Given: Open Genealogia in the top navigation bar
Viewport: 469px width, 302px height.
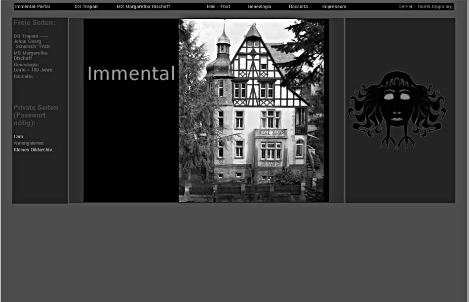Looking at the screenshot, I should [259, 7].
